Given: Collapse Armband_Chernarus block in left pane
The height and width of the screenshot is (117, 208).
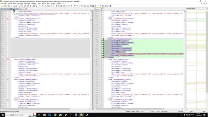Looking at the screenshot, I should coord(8,19).
